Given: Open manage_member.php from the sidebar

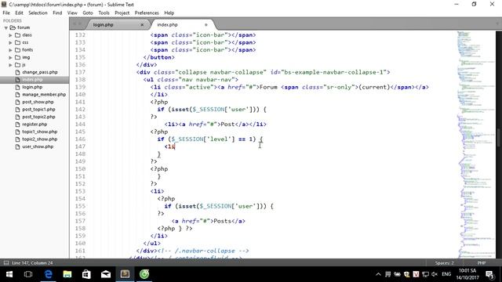Looking at the screenshot, I should tap(44, 95).
